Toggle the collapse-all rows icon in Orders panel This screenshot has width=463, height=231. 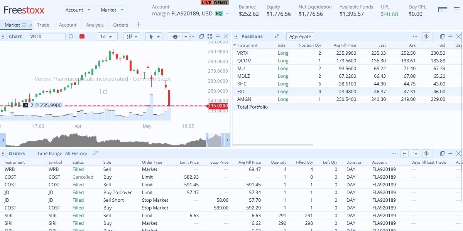(415, 154)
